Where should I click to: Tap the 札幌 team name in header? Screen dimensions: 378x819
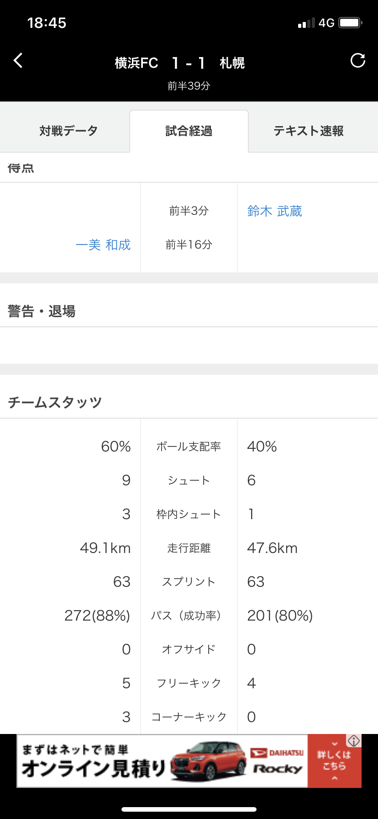pos(232,63)
